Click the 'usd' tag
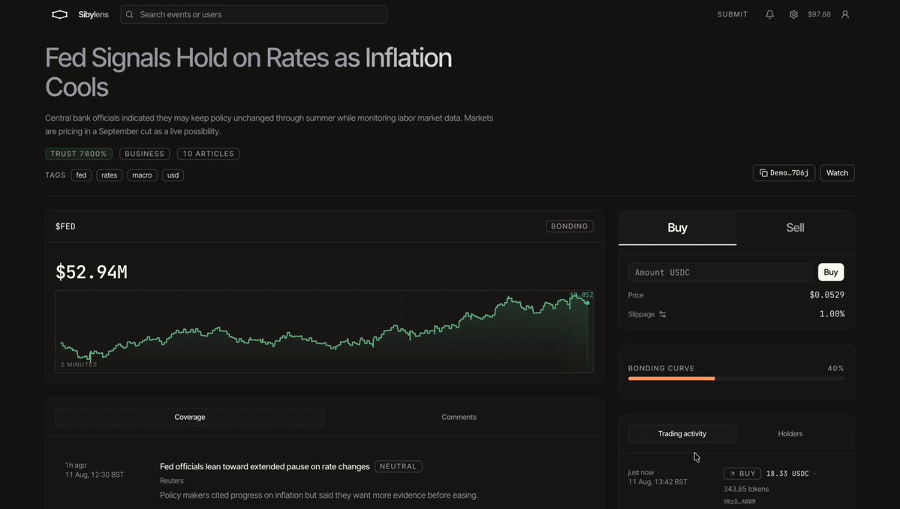900x509 pixels. (x=173, y=175)
